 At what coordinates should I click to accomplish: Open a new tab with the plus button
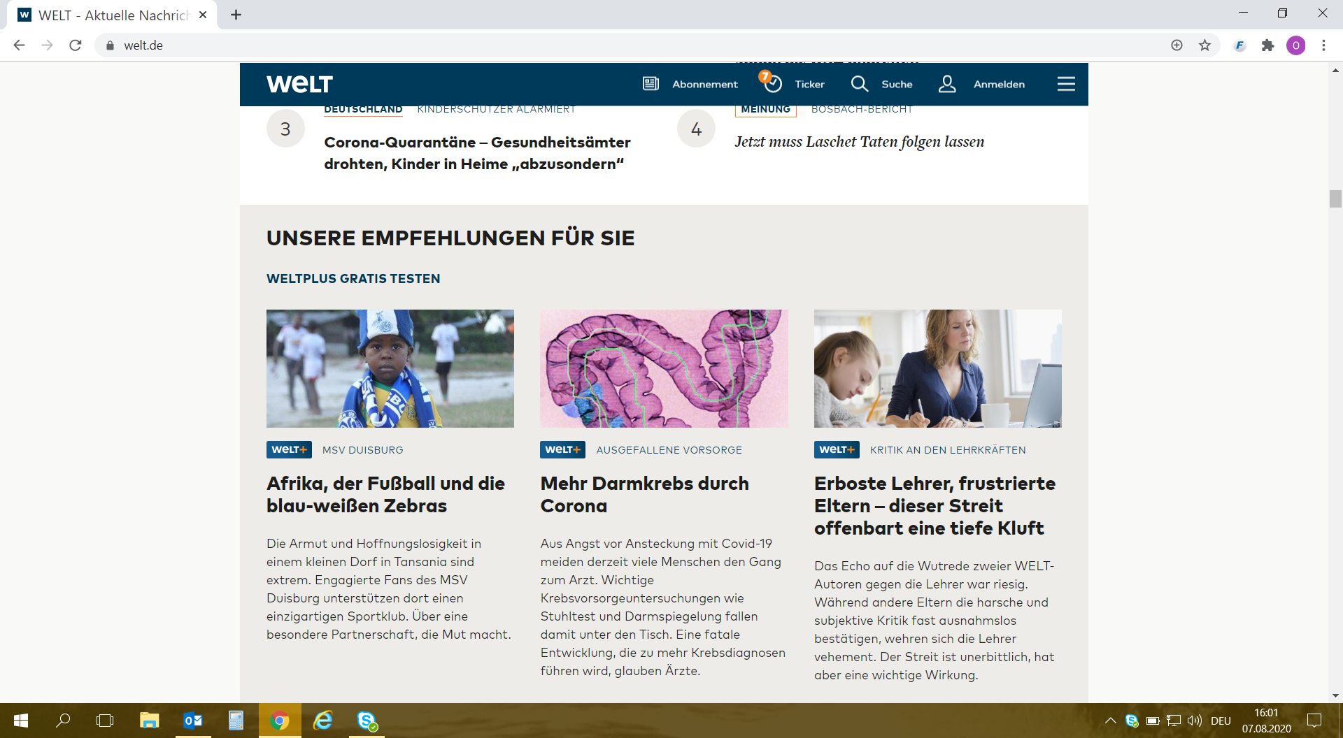pos(236,15)
